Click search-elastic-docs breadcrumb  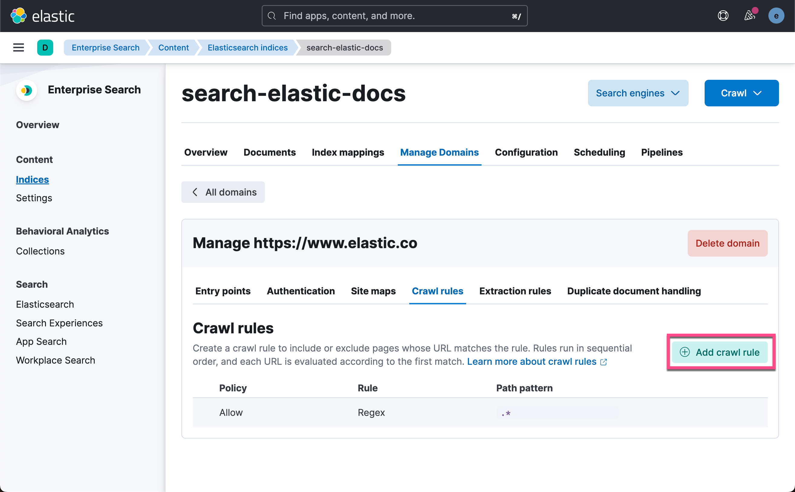[344, 47]
